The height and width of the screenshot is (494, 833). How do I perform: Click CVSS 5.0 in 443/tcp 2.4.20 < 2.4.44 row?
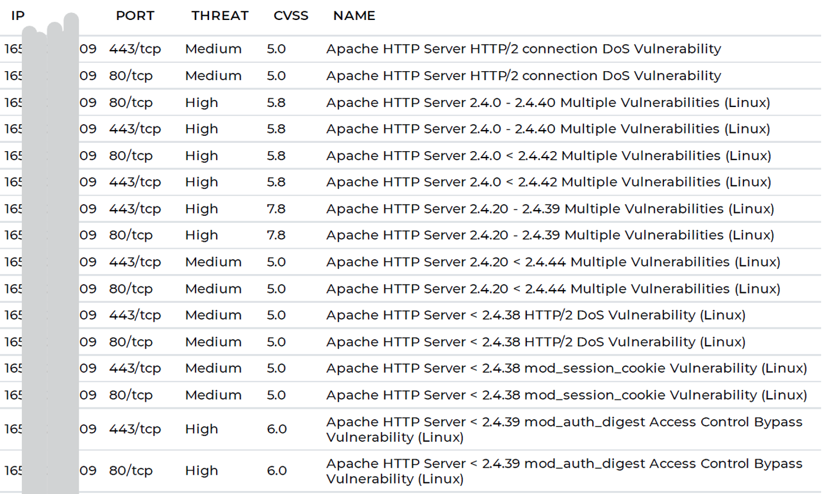[277, 262]
